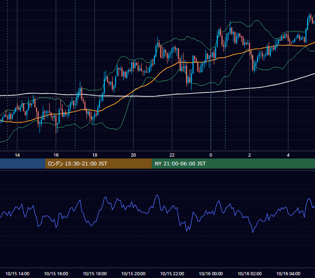Click the hour label 18 on the time axis

[x=94, y=155]
